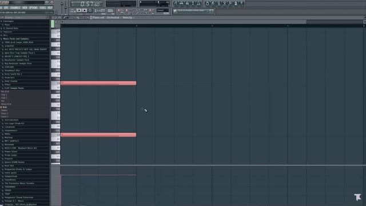Arm recording with the record button
Viewport: 366px width, 206px height.
tap(90, 10)
